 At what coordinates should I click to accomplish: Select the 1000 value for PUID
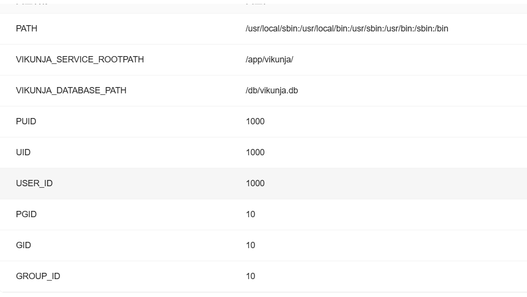coord(255,121)
